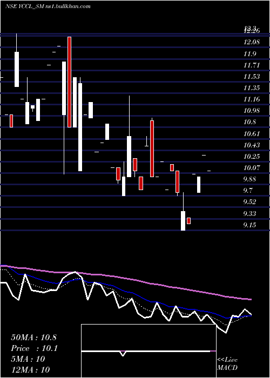This screenshot has height=378, width=270.
Task: Click the 11.71 price axis label
Action: (252, 65)
